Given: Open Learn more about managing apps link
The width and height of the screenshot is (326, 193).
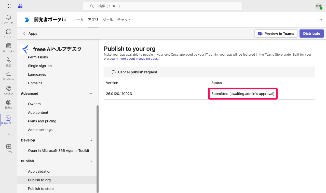Looking at the screenshot, I should (134, 59).
